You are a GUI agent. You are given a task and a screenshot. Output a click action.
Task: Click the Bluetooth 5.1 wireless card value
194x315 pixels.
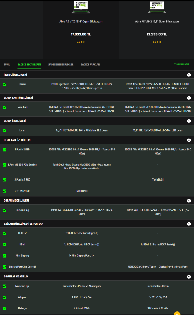[x=82, y=212]
